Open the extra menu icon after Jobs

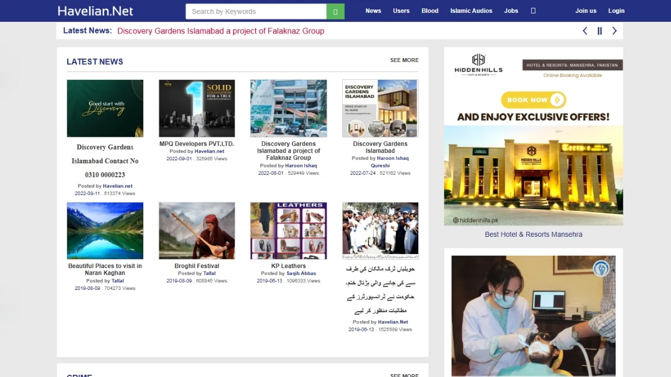(x=533, y=11)
